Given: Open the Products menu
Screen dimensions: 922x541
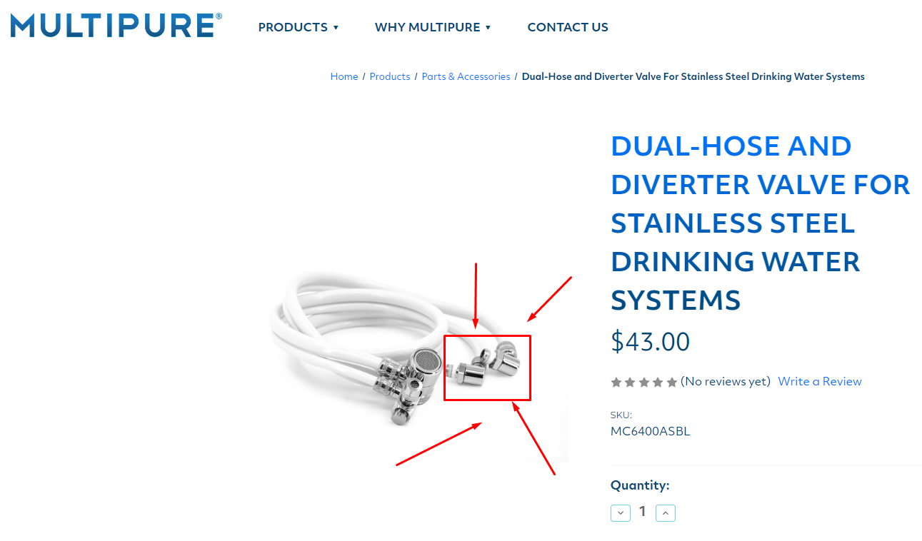Looking at the screenshot, I should coord(293,27).
